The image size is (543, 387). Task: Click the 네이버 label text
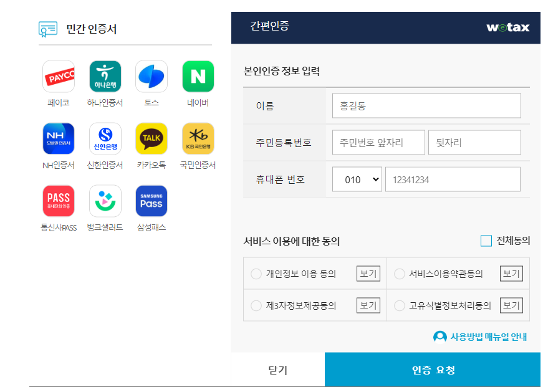click(x=198, y=103)
